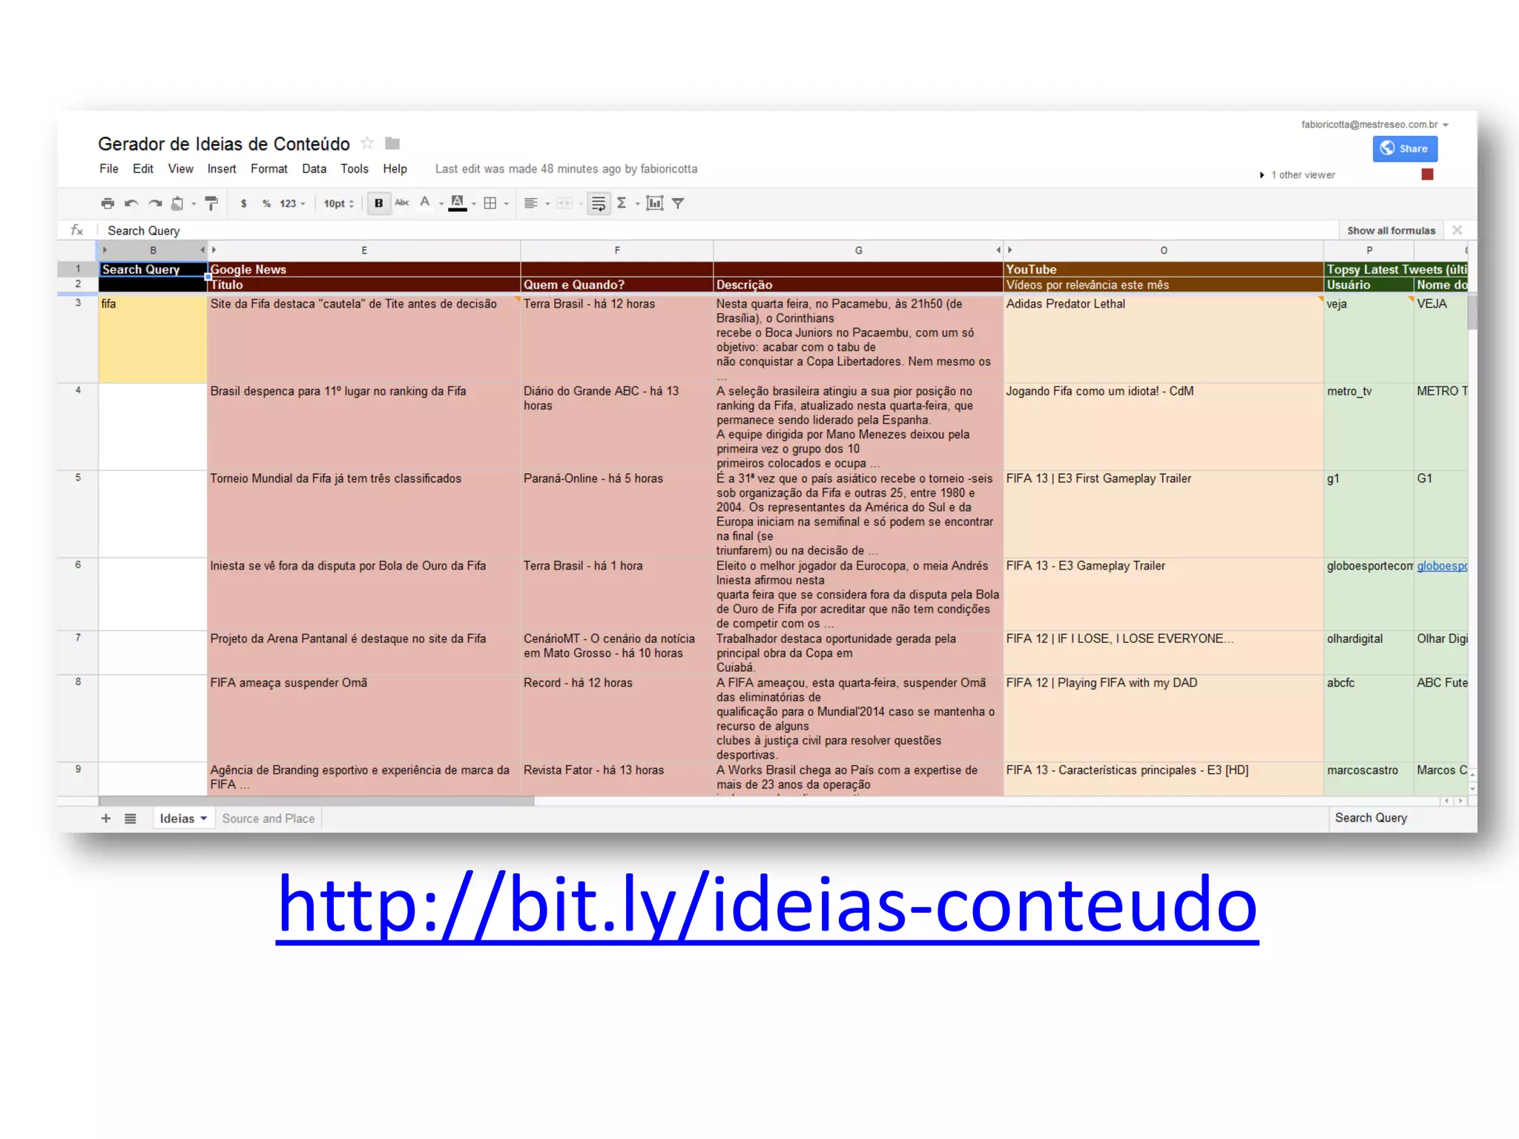1519x1139 pixels.
Task: Expand hidden columns left of column B
Action: pyautogui.click(x=105, y=251)
